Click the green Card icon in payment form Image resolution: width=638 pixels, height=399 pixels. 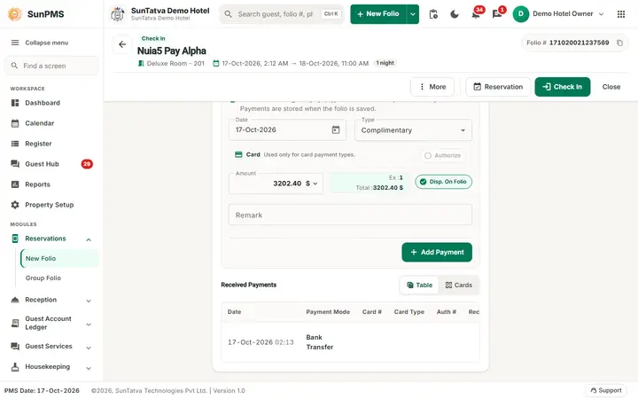click(238, 154)
